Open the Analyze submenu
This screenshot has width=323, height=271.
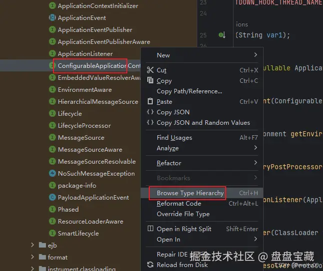(x=202, y=148)
